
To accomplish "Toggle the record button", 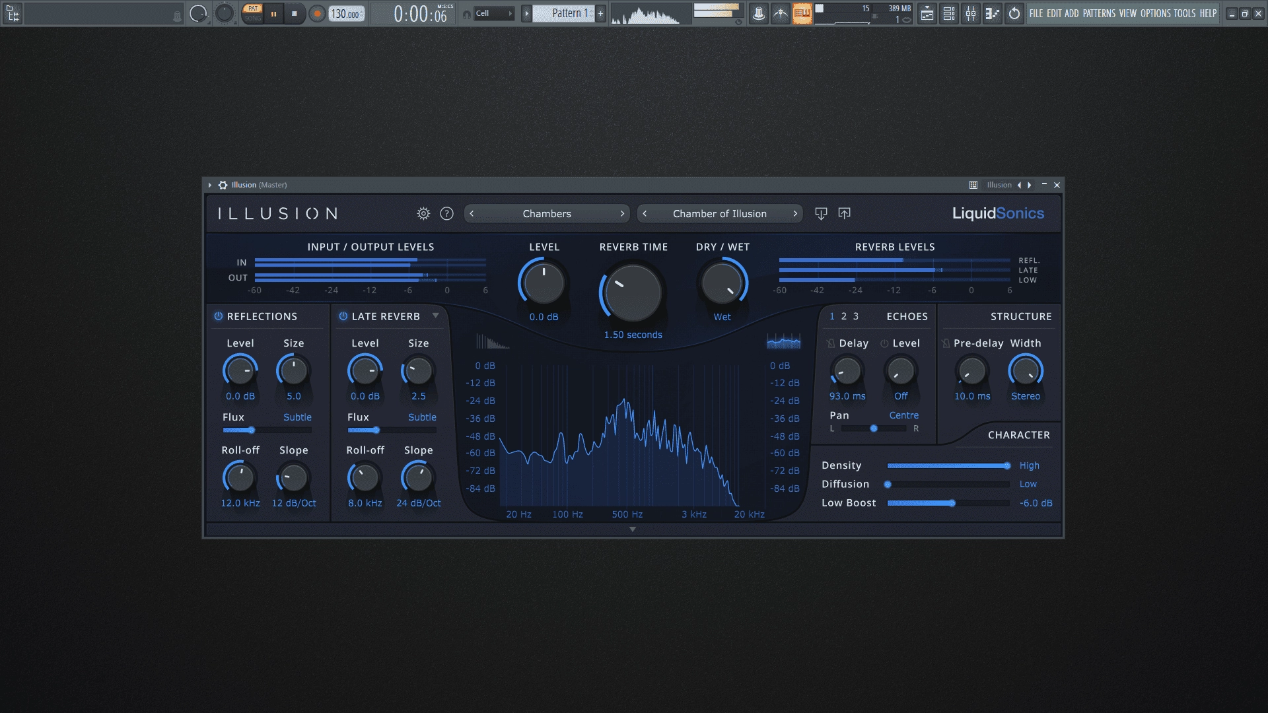I will [317, 13].
